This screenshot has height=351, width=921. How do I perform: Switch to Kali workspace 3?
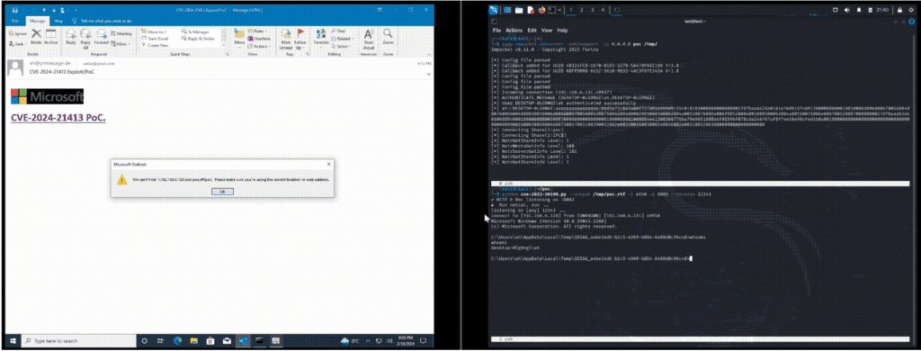point(592,10)
